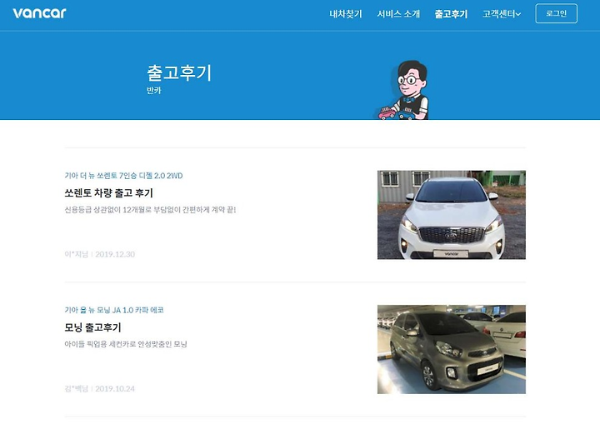Click the mascot character illustration
Screen dimensions: 600x424
(402, 90)
